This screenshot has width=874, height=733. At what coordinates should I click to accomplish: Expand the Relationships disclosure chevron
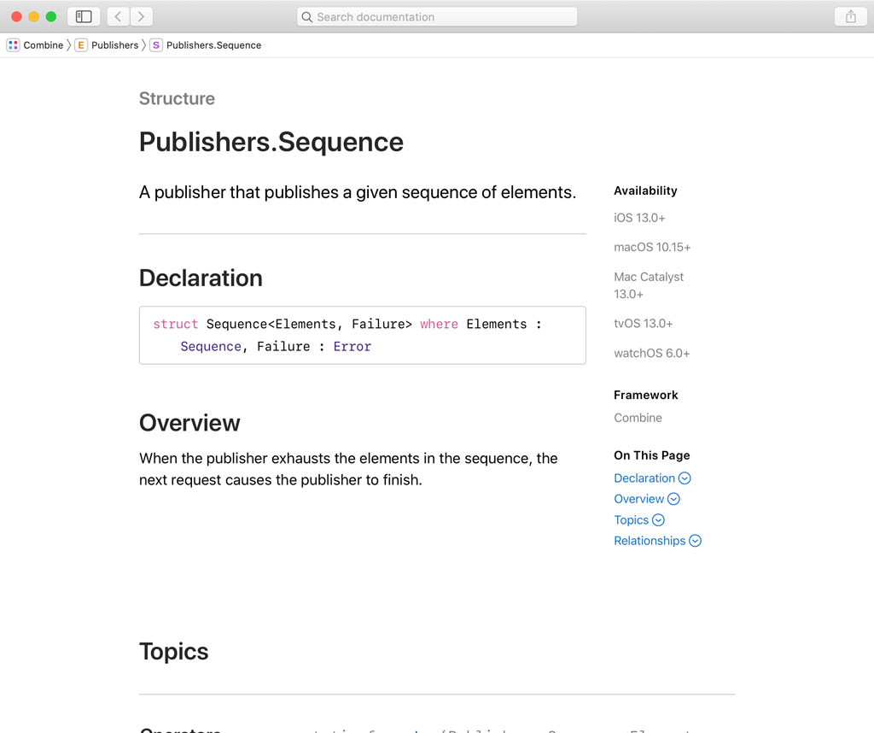click(696, 540)
